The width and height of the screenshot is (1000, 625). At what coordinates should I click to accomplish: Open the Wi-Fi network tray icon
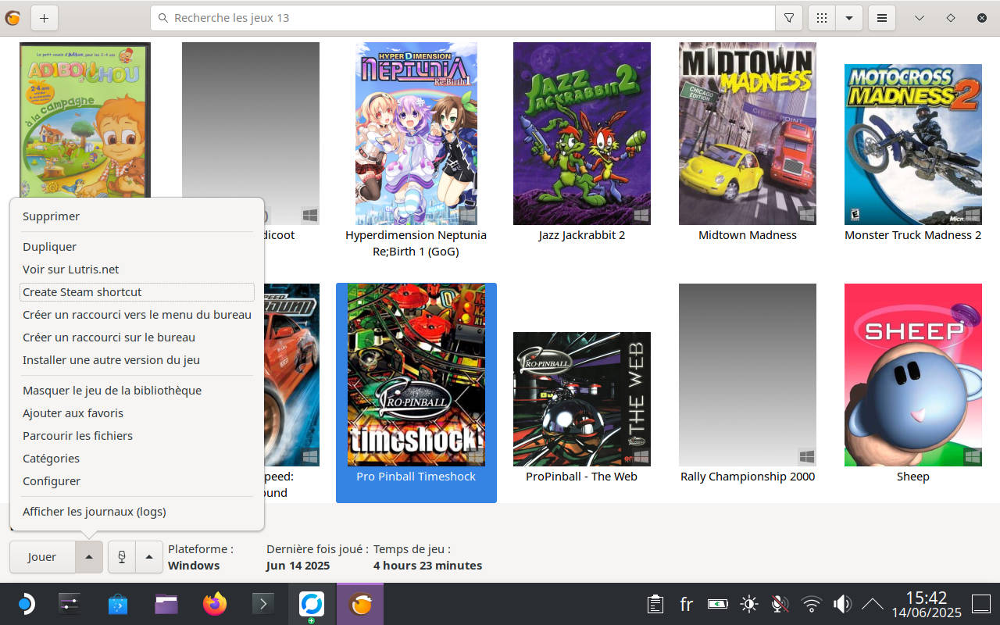click(812, 604)
